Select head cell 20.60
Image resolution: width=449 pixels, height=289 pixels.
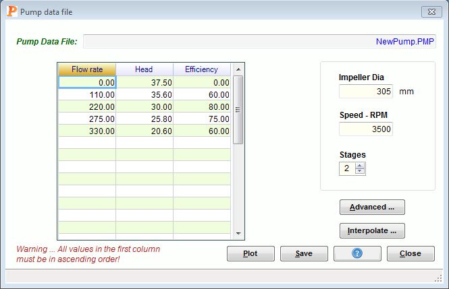pos(144,131)
